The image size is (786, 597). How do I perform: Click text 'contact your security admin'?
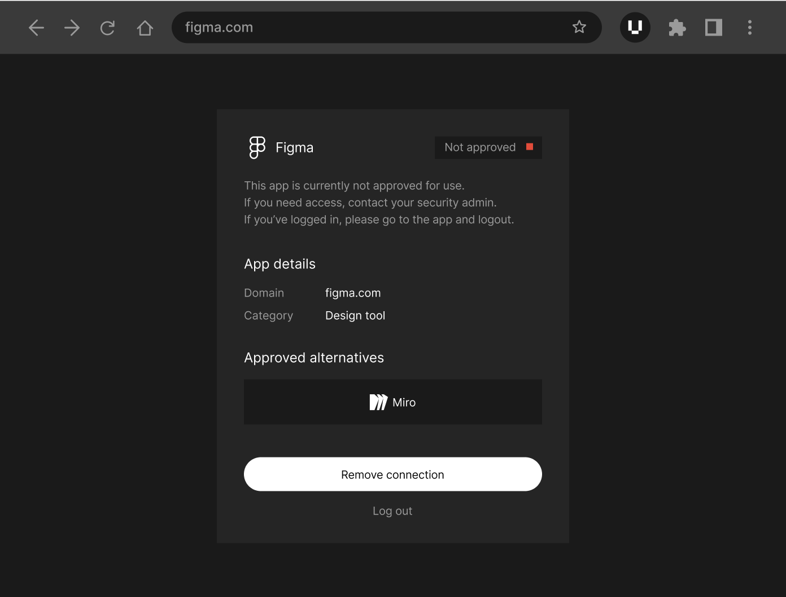pyautogui.click(x=422, y=203)
